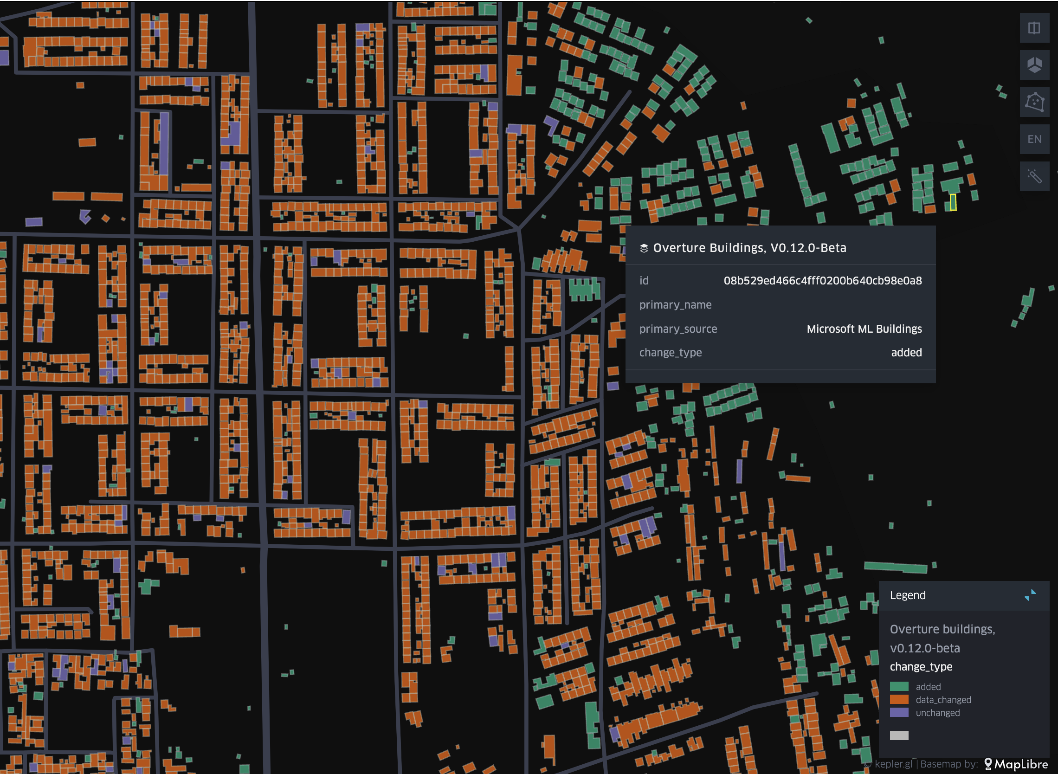Open the EN language selector

pyautogui.click(x=1034, y=139)
